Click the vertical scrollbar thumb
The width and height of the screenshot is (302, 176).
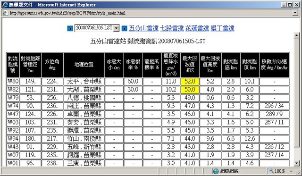click(x=297, y=93)
